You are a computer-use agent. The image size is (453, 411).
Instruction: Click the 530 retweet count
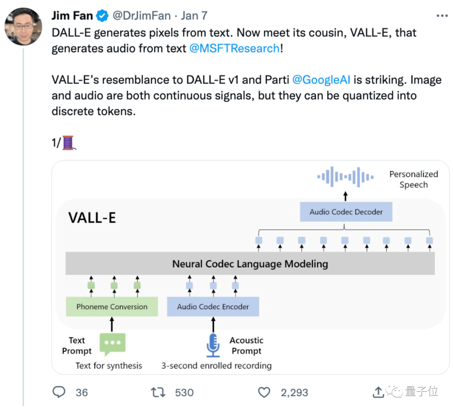(184, 393)
